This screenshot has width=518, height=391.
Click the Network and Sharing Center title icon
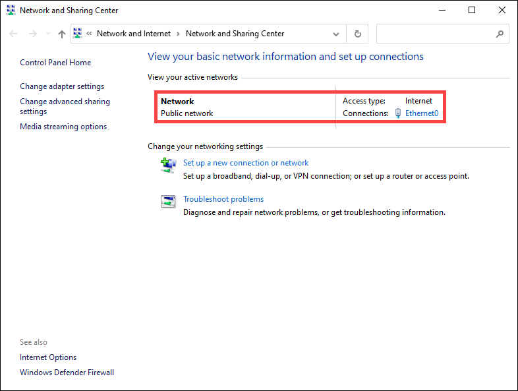coord(10,11)
